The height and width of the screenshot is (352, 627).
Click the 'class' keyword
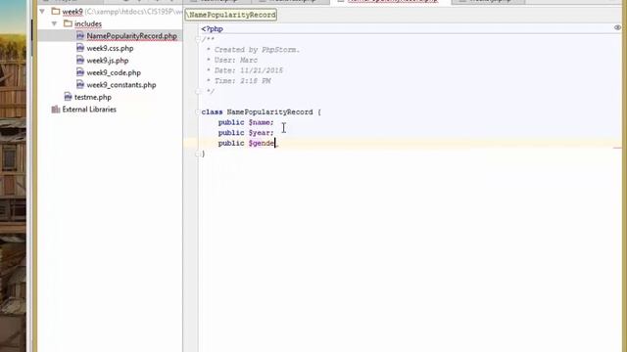(x=212, y=112)
